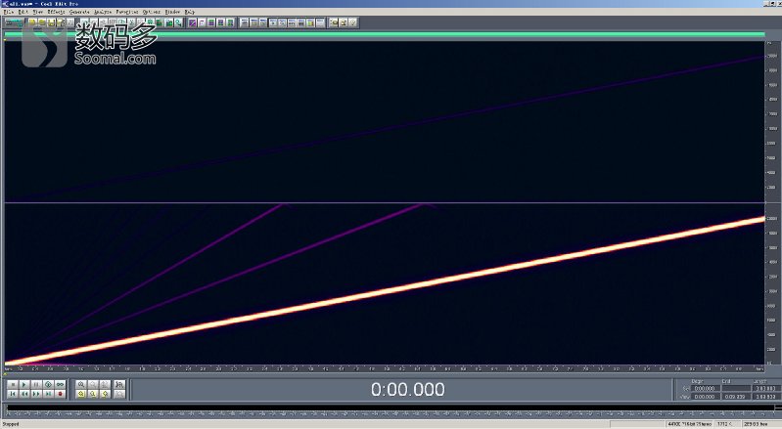Click the Zoom In horizontally icon
Viewport: 782px width, 429px height.
(81, 385)
